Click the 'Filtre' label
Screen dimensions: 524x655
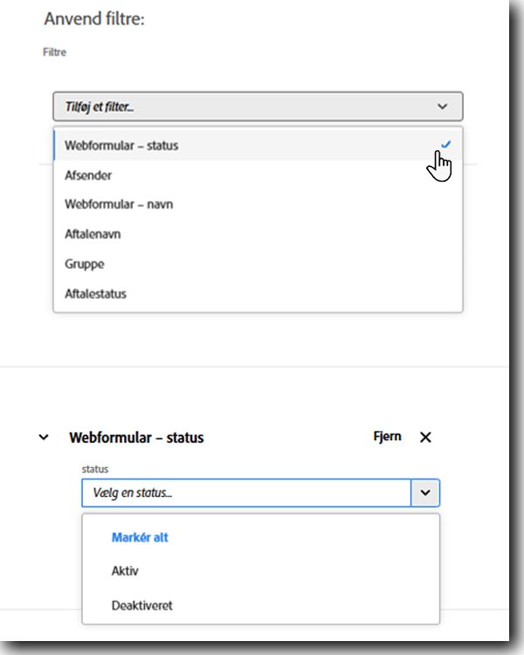tap(55, 52)
